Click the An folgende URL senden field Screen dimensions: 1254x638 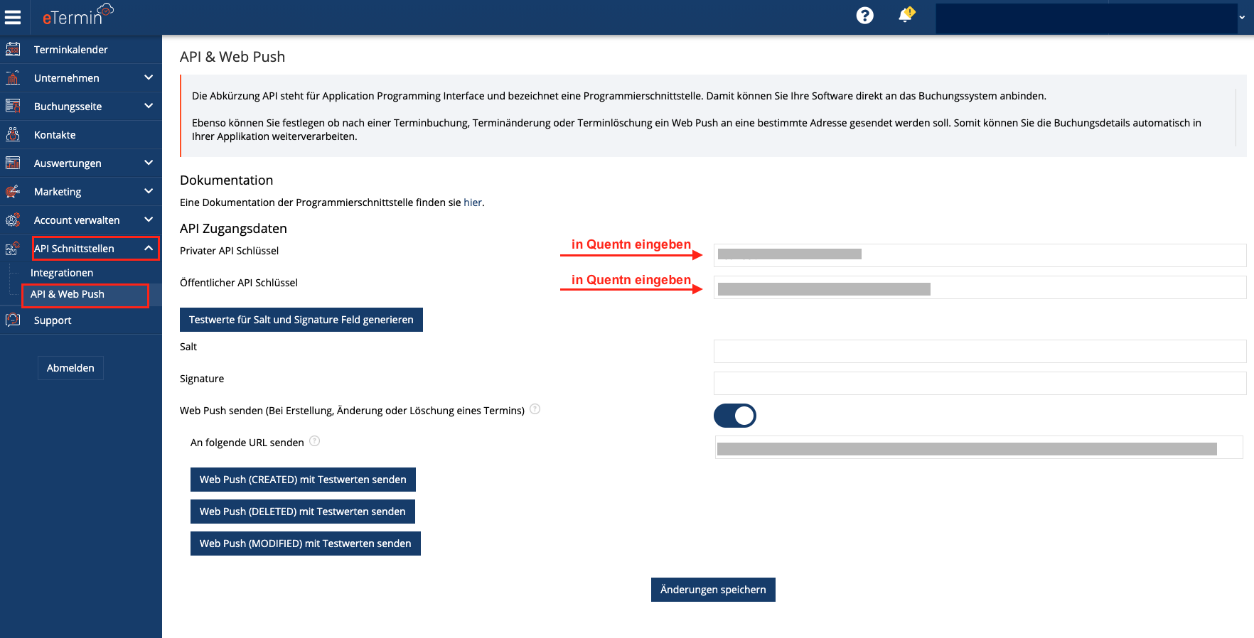point(978,447)
